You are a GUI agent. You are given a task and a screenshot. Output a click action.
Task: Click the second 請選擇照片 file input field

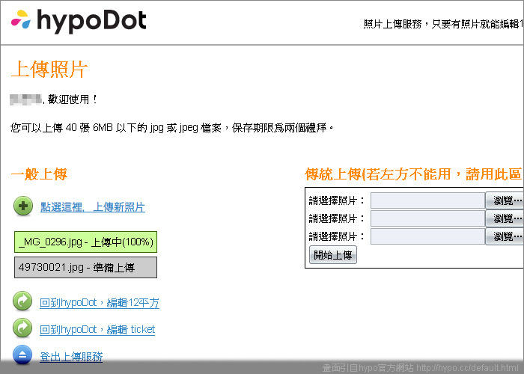[x=427, y=218]
